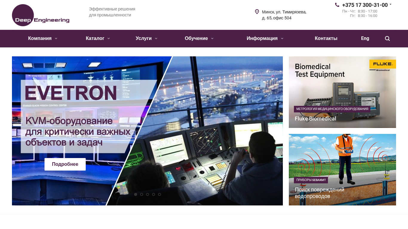Expand the Компания menu chevron
Image resolution: width=408 pixels, height=229 pixels.
coord(56,38)
